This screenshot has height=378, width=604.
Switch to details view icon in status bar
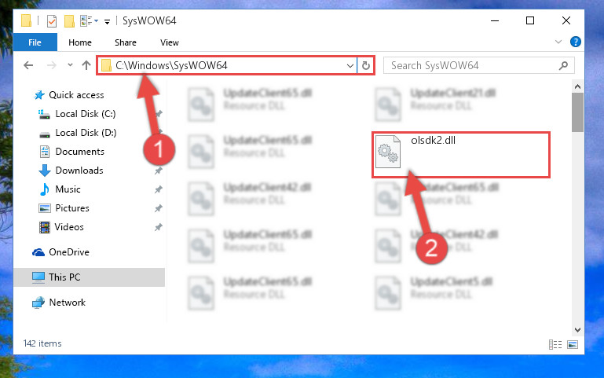[555, 344]
